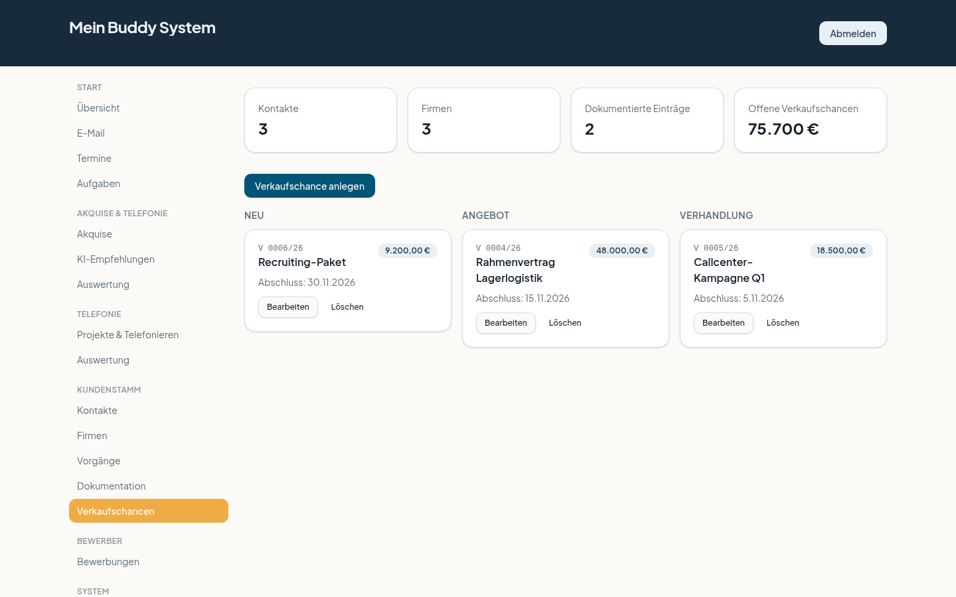
Task: Click the Offene Verkaufschancen total card
Action: (x=811, y=120)
